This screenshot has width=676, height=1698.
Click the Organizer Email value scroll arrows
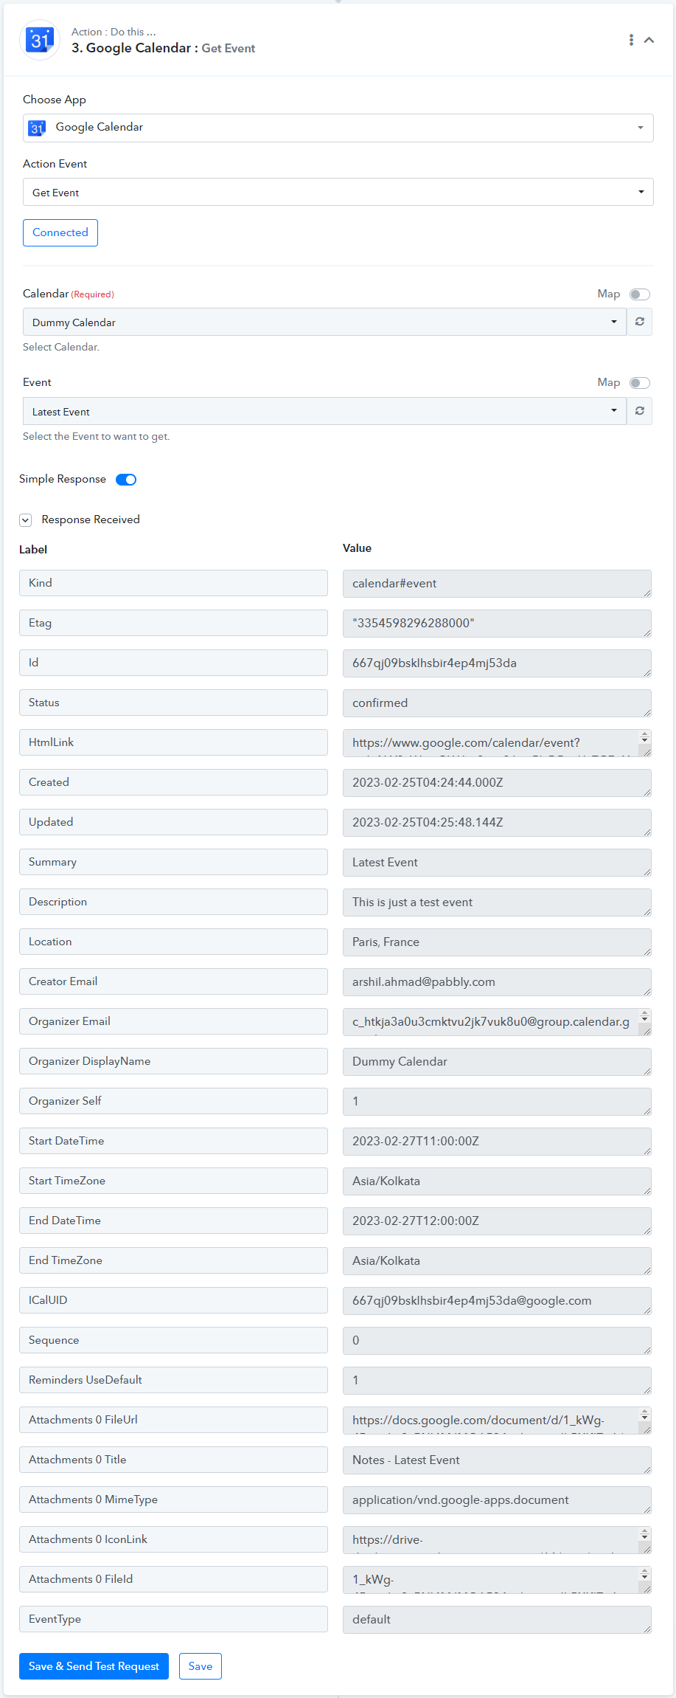[x=644, y=1017]
